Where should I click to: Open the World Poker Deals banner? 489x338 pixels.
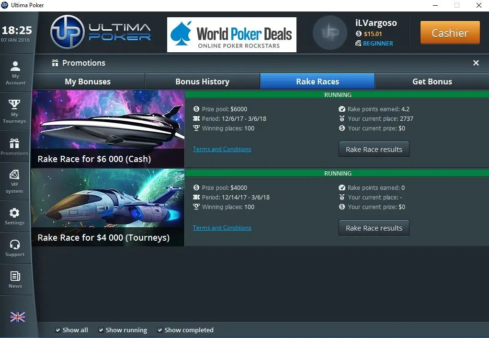[x=231, y=35]
